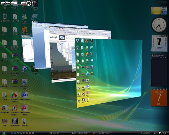This screenshot has width=169, height=135.
Task: Launch the Turbo Photo Album shortcut
Action: 25,110
